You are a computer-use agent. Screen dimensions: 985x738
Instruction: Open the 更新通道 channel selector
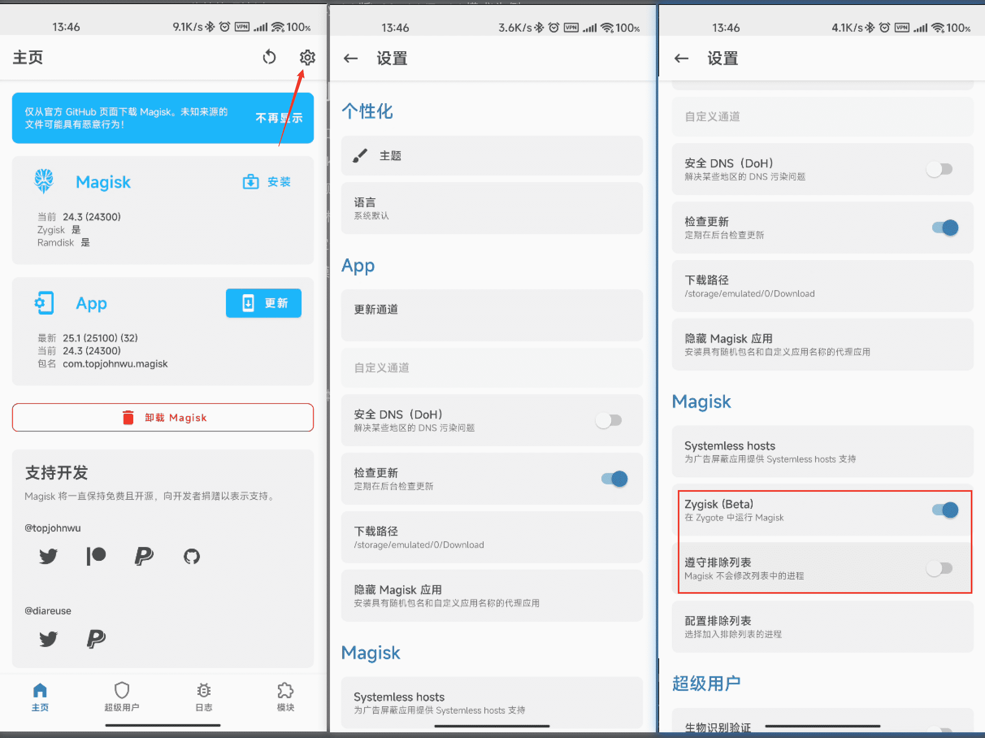tap(492, 315)
